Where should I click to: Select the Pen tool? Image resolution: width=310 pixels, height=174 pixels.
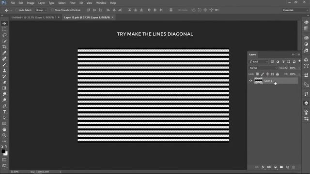pyautogui.click(x=4, y=106)
